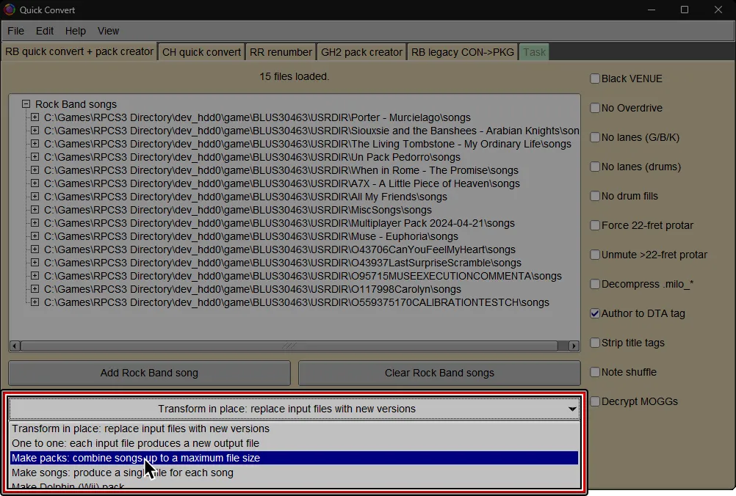
Task: Open the GH2 pack creator tab
Action: pos(362,51)
